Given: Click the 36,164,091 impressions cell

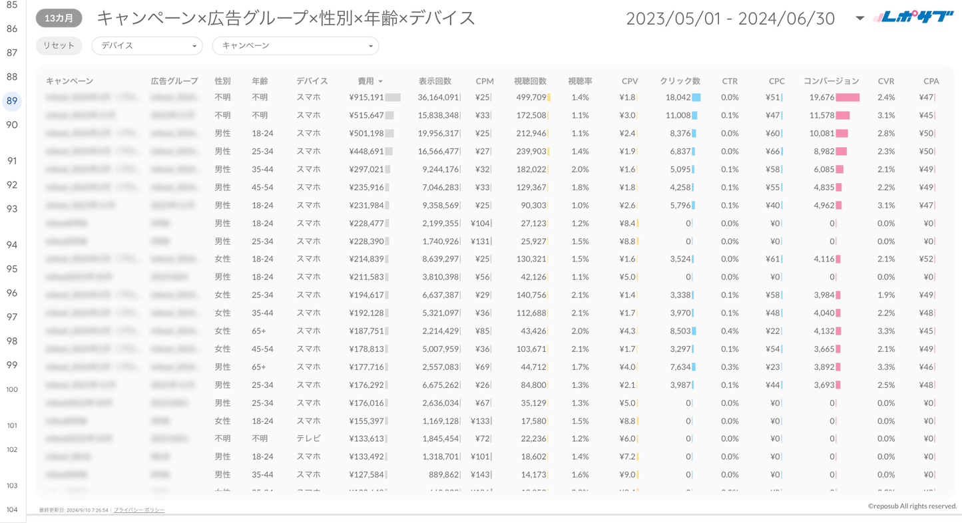Looking at the screenshot, I should [x=439, y=97].
